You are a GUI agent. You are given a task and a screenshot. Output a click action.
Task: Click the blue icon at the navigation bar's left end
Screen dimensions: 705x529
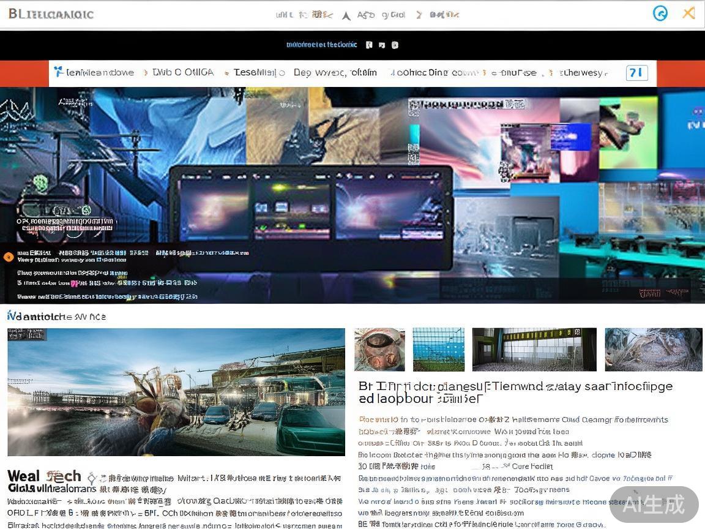point(59,72)
